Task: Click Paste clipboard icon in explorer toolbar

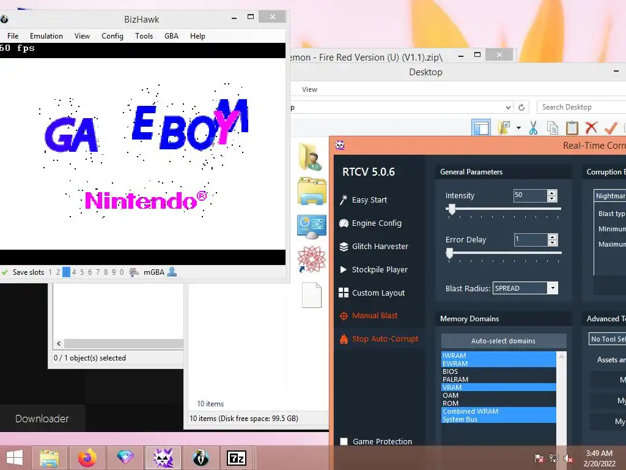Action: tap(572, 128)
